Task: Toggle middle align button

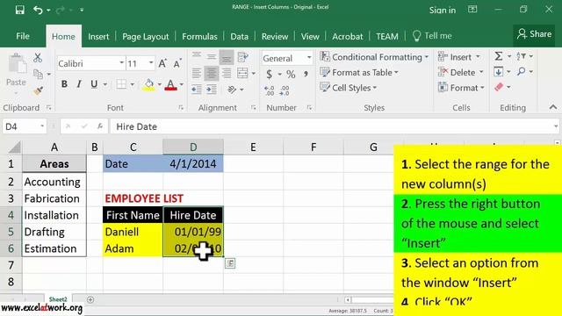Action: (x=211, y=57)
